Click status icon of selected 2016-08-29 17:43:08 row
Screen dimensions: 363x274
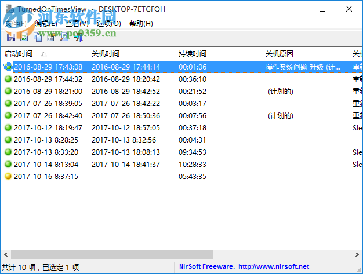(x=8, y=67)
